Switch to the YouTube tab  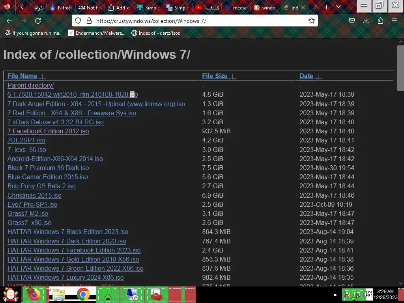click(207, 8)
